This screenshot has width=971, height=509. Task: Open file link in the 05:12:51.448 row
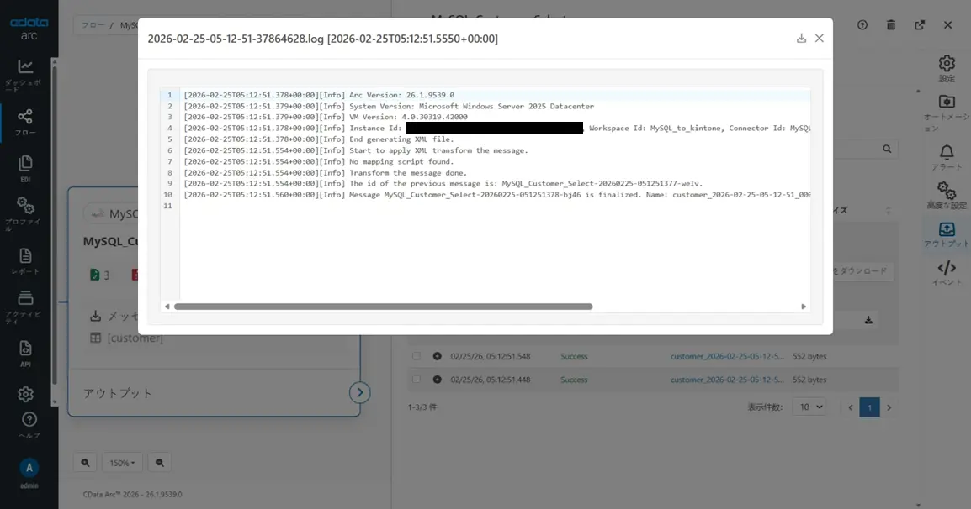[727, 380]
